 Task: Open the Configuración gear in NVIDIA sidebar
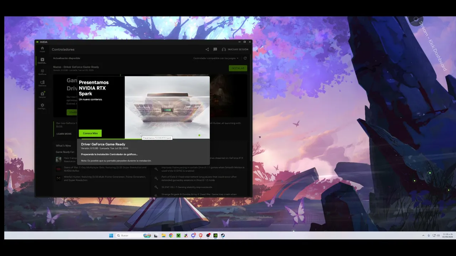pyautogui.click(x=42, y=106)
